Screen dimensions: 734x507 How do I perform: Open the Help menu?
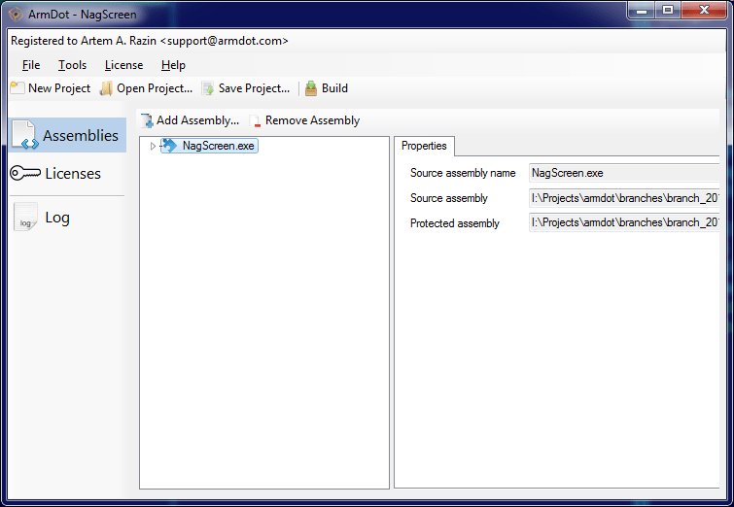173,65
